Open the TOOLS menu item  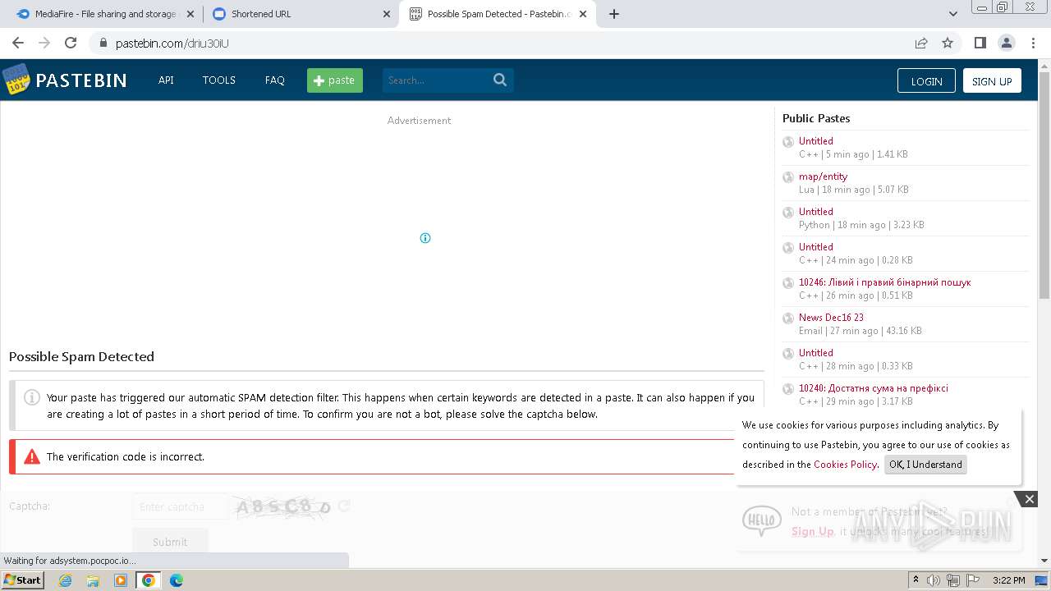219,80
